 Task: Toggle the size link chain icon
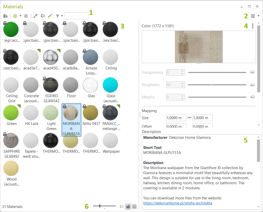(x=189, y=118)
